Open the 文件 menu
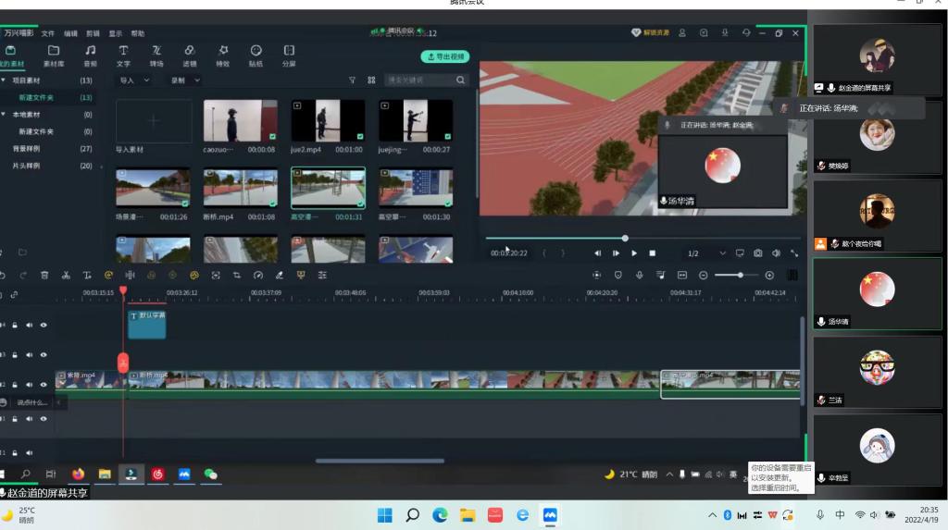Screen dimensions: 948x530 tap(48, 33)
